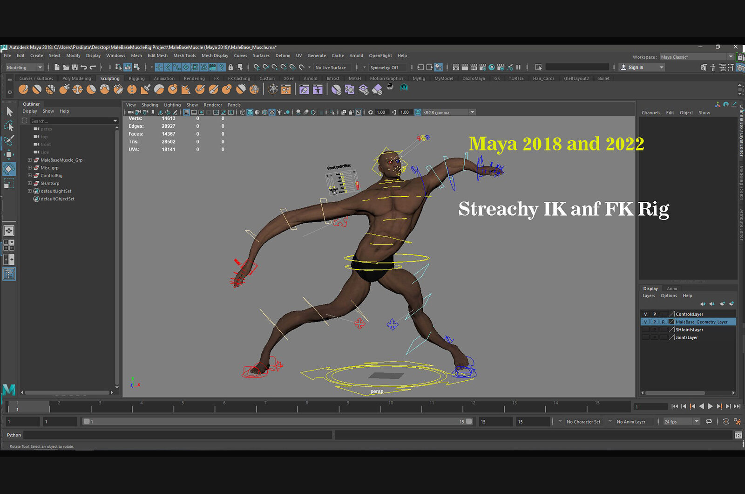The width and height of the screenshot is (745, 494).
Task: Open animation preferences icon near fps
Action: tap(737, 422)
